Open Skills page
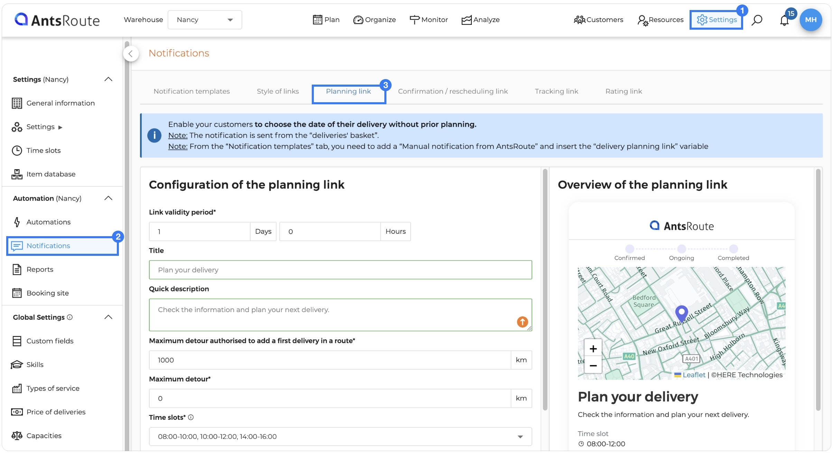 (x=27, y=365)
